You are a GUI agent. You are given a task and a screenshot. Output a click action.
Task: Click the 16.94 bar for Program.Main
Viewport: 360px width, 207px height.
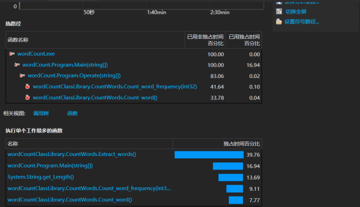coord(228,166)
